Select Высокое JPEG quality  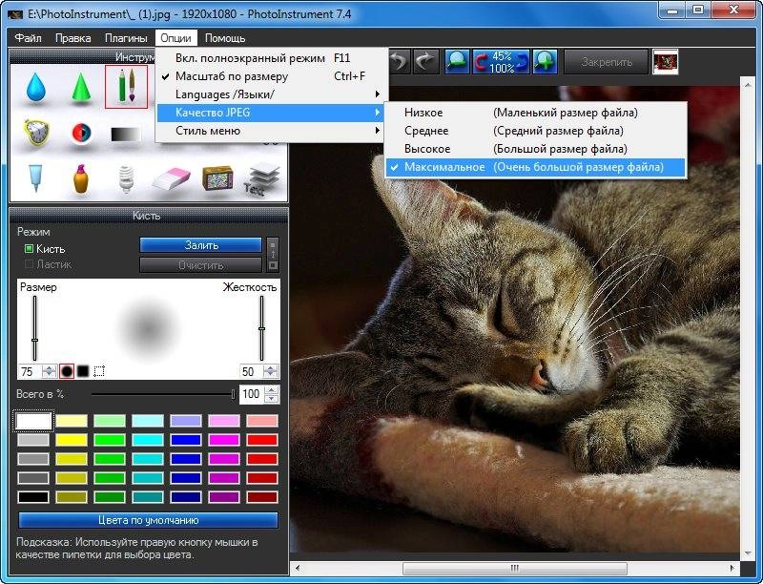[535, 149]
